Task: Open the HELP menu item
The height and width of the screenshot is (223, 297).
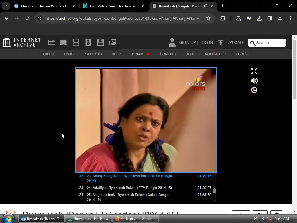Action: point(116,54)
